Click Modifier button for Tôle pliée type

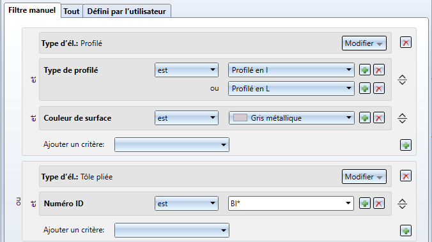click(x=364, y=177)
